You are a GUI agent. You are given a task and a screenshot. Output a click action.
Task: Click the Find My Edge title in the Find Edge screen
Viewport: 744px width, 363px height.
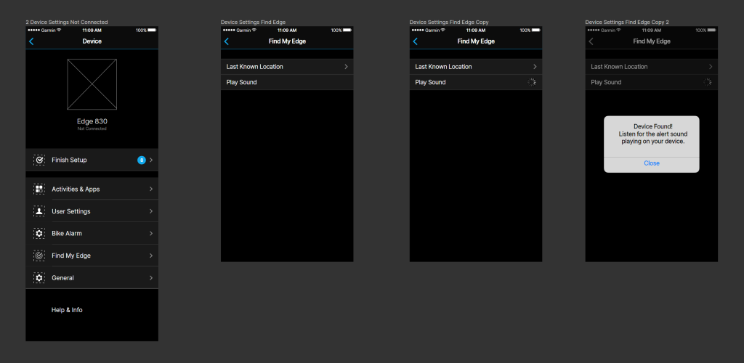[x=287, y=41]
